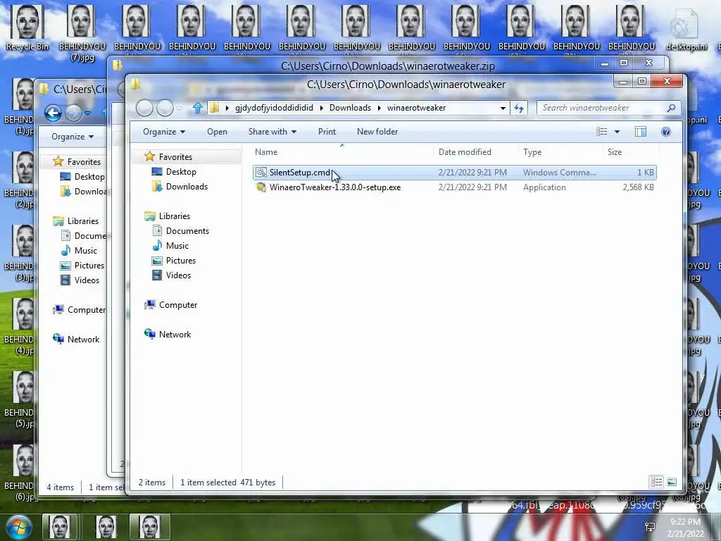Expand the address bar history dropdown

(x=503, y=108)
